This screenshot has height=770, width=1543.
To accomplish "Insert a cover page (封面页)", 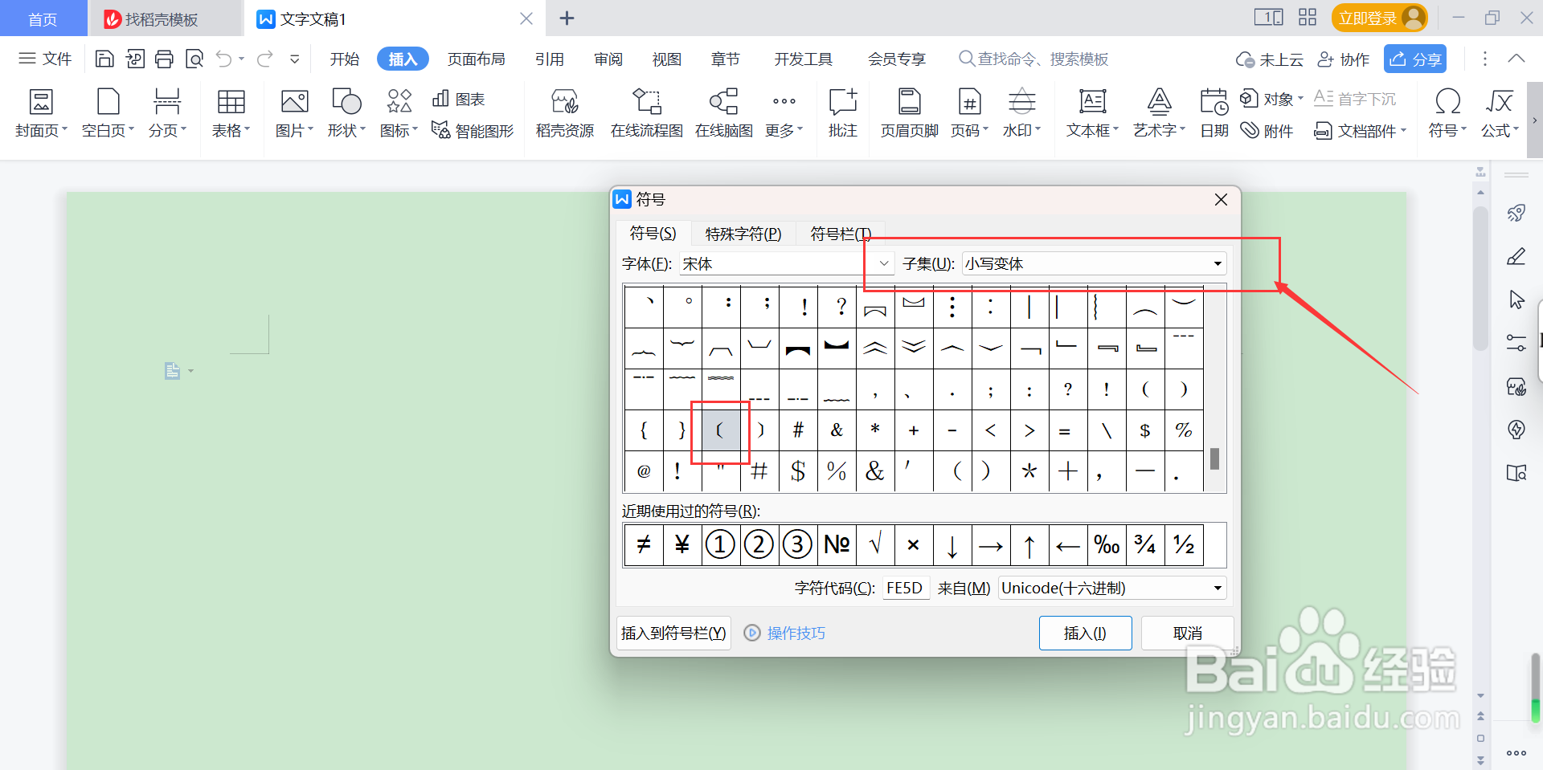I will point(41,112).
